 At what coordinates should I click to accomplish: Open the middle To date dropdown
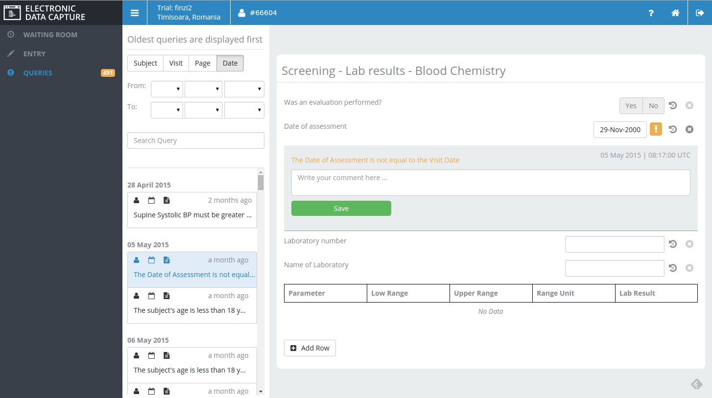click(x=204, y=110)
